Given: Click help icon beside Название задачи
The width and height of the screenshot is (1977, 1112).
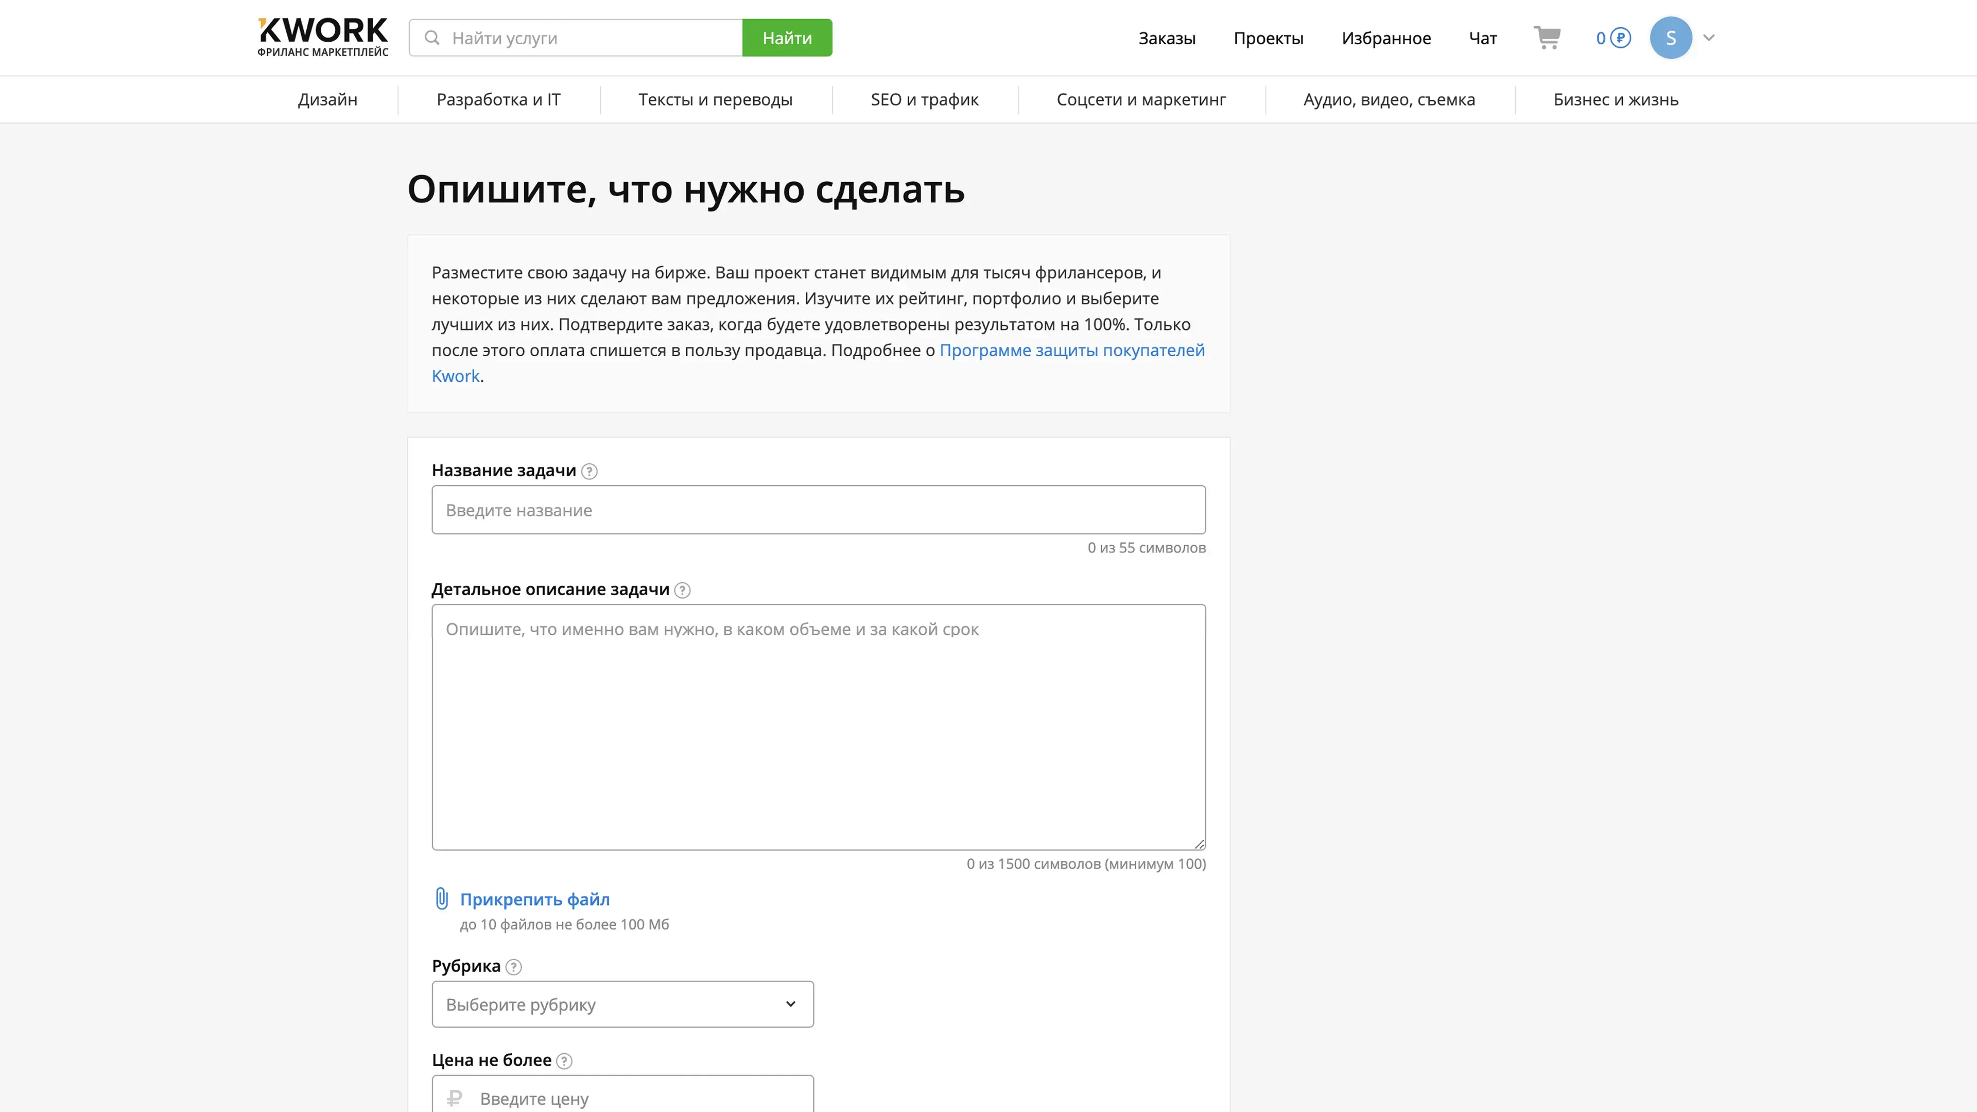Looking at the screenshot, I should pos(589,471).
